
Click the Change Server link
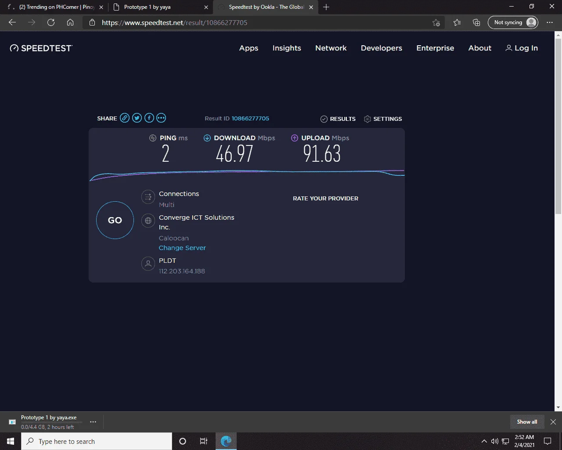pos(182,248)
